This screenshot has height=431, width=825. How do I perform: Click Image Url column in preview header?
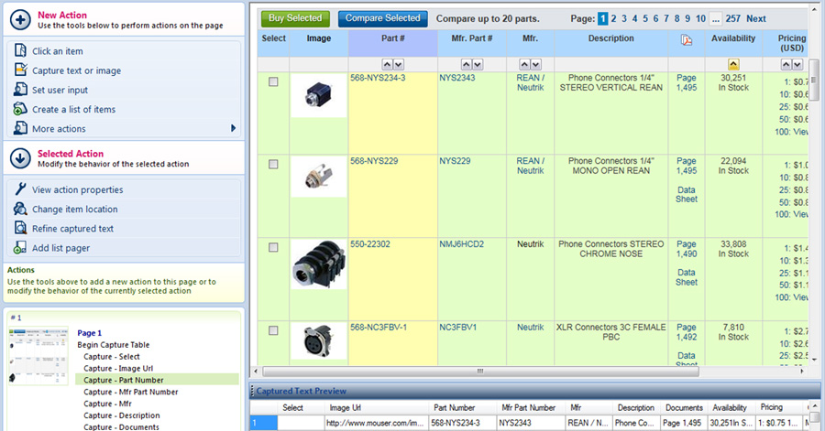(x=346, y=407)
